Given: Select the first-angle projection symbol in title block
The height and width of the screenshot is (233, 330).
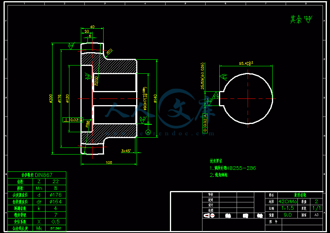Looking at the screenshot, I should tap(209, 215).
